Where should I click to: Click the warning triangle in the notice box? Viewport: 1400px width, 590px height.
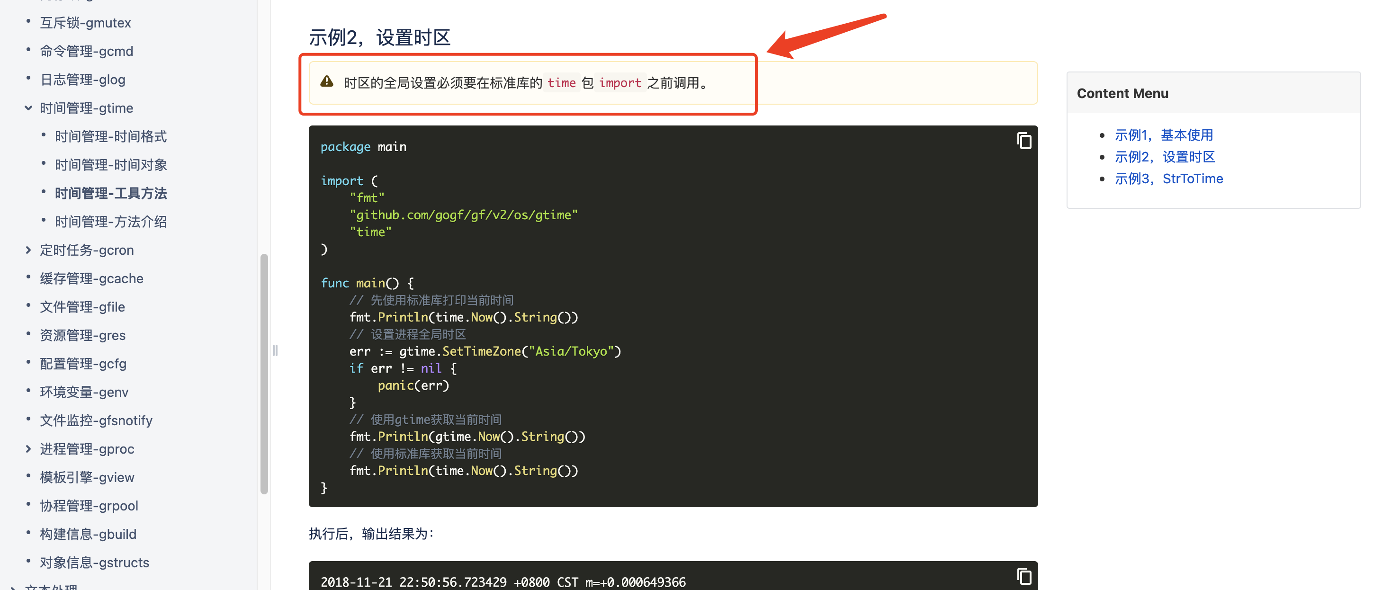(326, 81)
